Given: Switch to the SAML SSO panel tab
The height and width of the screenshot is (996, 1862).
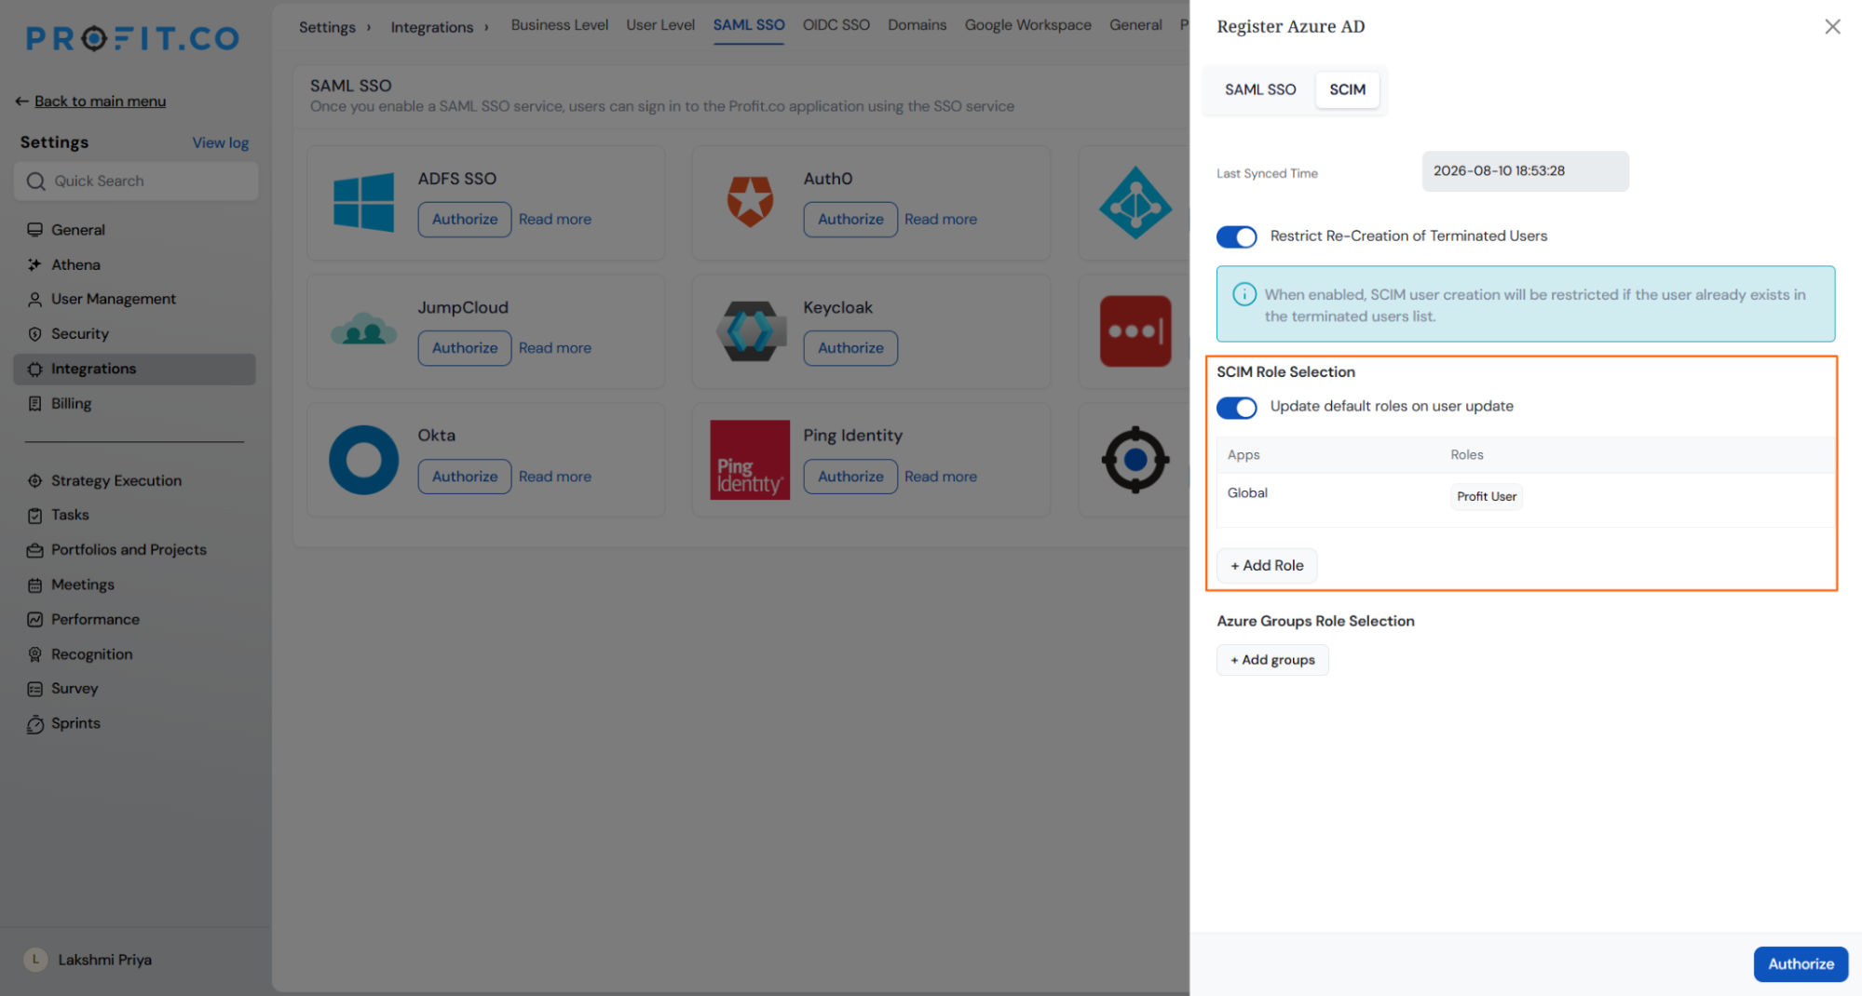Looking at the screenshot, I should pos(1259,89).
